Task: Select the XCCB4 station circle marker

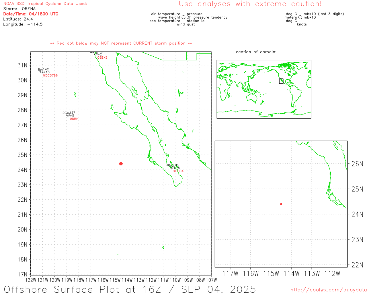Action: [x=171, y=167]
